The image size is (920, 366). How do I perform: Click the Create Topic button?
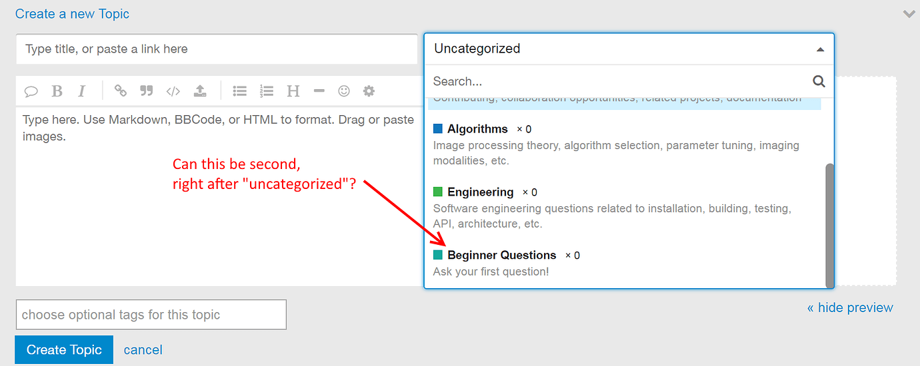click(x=64, y=350)
